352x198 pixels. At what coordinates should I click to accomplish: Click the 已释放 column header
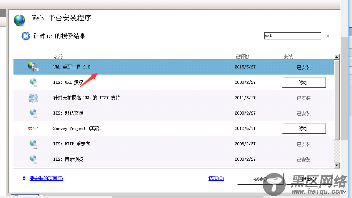click(x=243, y=57)
